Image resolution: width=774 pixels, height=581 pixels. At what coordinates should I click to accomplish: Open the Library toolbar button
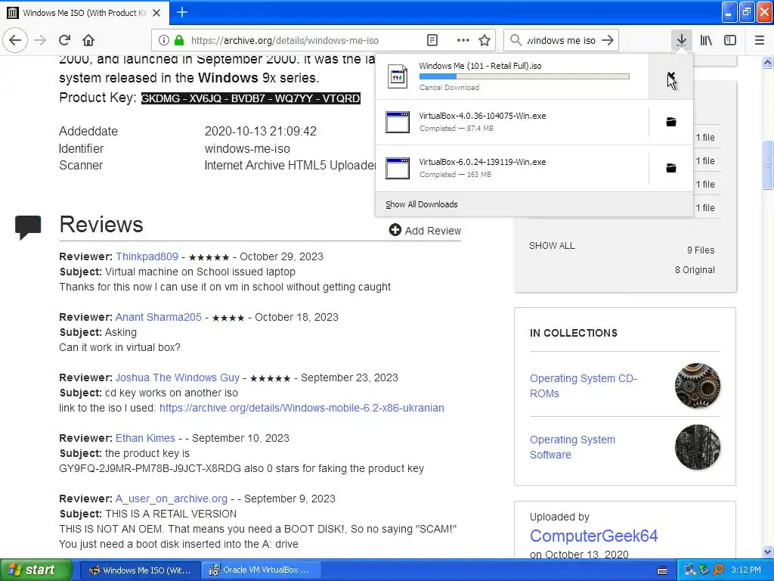click(706, 40)
